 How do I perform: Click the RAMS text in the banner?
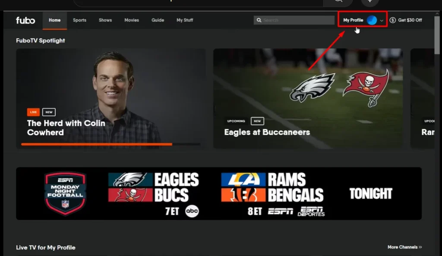[x=287, y=179]
